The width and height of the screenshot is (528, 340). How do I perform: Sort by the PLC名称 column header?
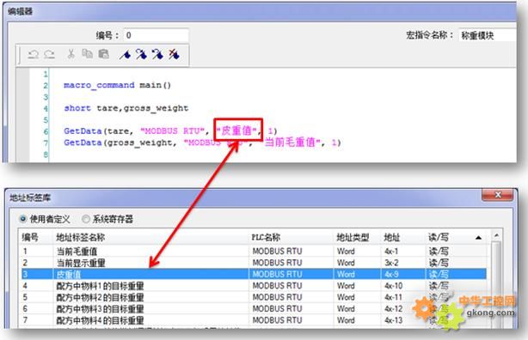coord(291,238)
